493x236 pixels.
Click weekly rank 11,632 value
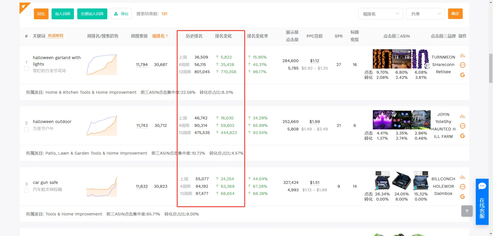(142, 186)
